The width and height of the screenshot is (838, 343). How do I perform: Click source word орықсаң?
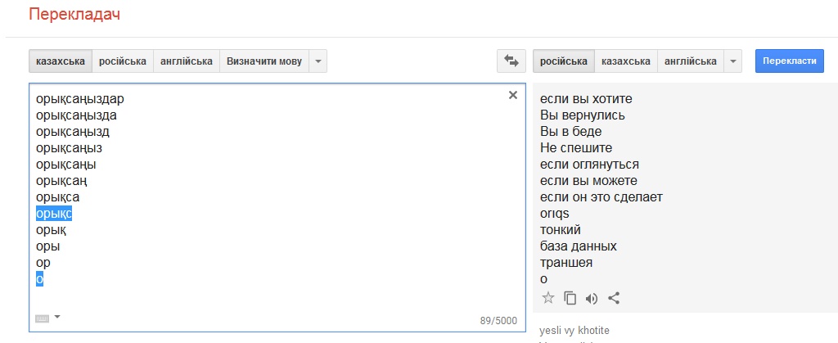click(61, 181)
